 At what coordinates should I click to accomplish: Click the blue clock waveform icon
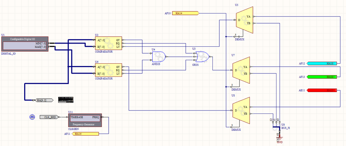point(33,117)
